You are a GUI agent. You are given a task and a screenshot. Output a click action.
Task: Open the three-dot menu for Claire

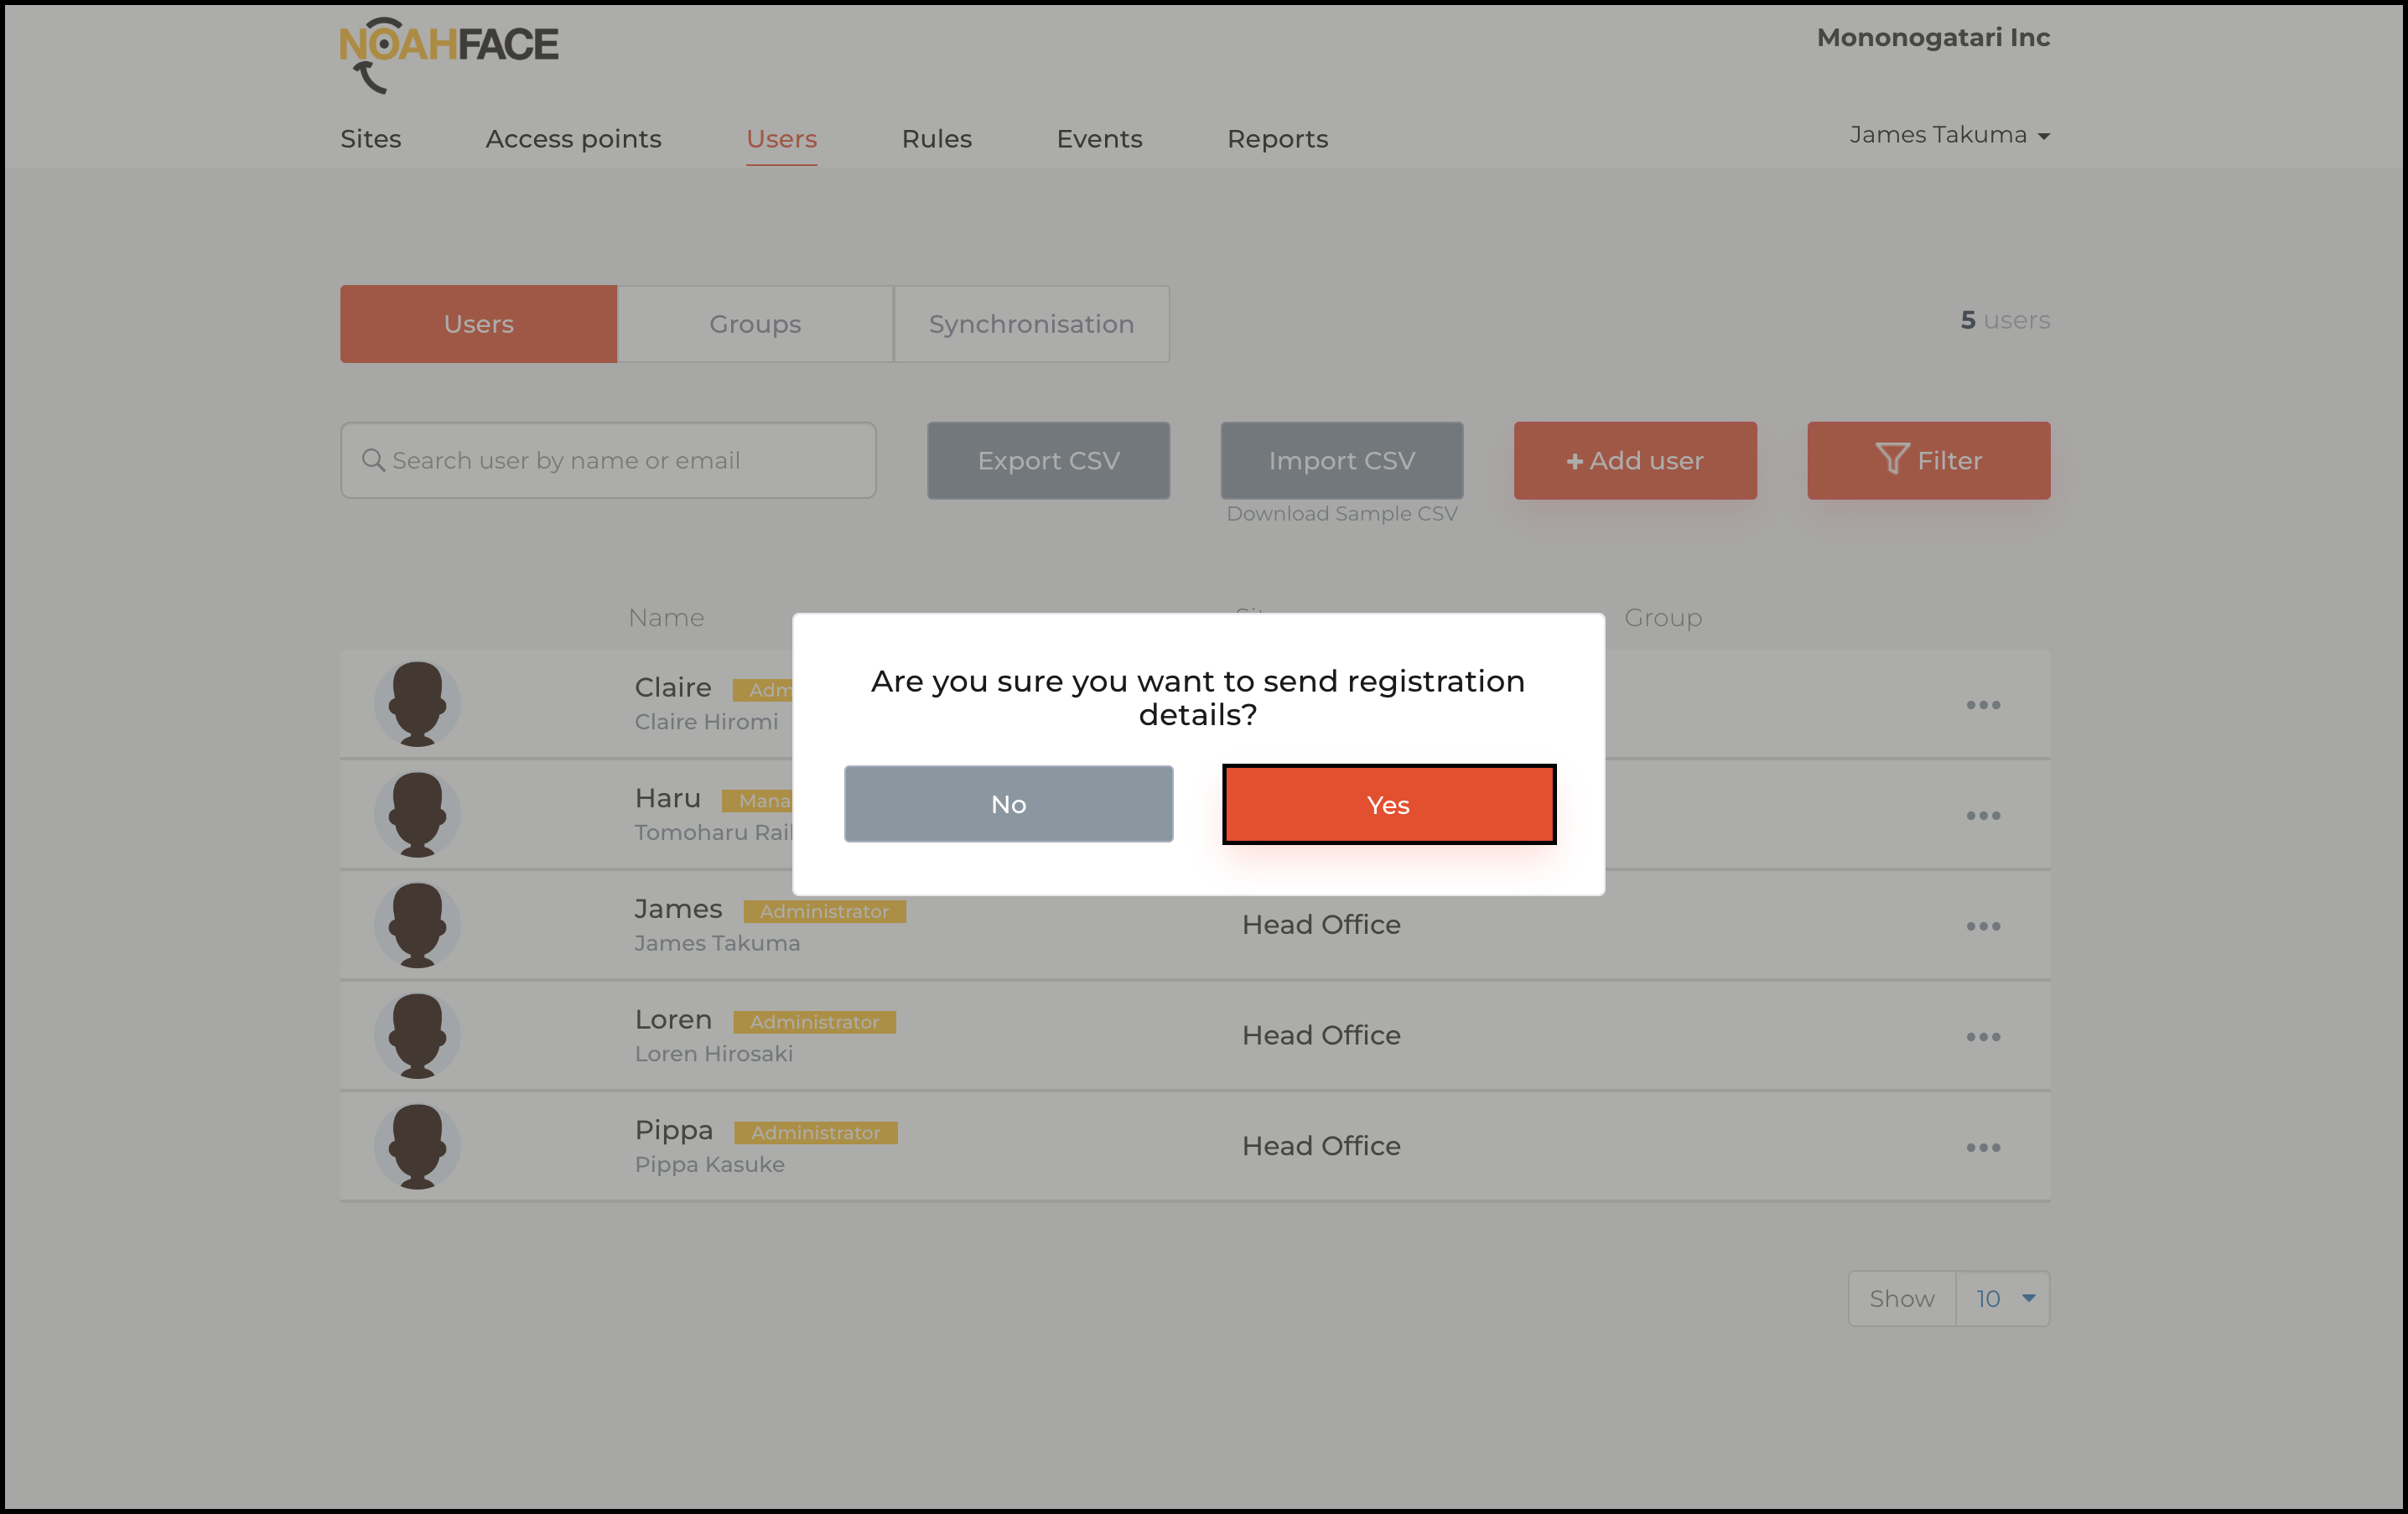click(1982, 705)
